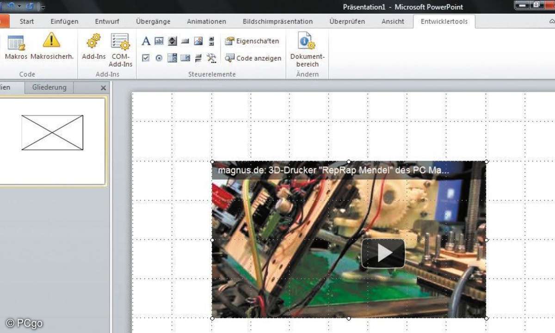Click the Eigenschaften button
The height and width of the screenshot is (333, 555).
252,41
